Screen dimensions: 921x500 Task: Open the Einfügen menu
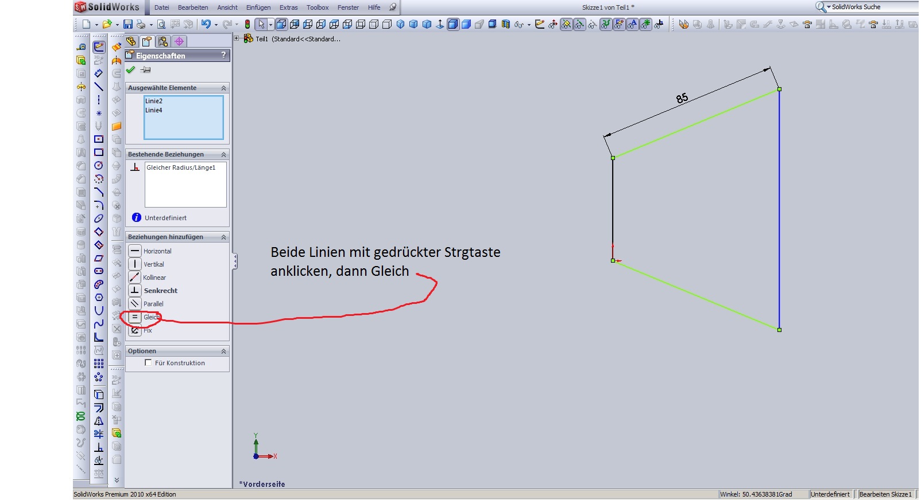258,7
